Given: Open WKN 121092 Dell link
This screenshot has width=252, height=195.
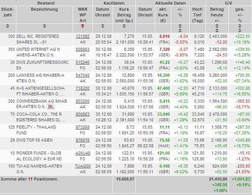Looking at the screenshot, I should point(83,37).
